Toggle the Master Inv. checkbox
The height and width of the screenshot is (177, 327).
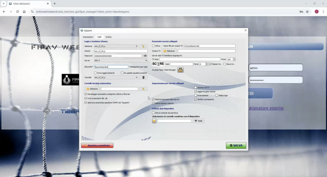210,64
